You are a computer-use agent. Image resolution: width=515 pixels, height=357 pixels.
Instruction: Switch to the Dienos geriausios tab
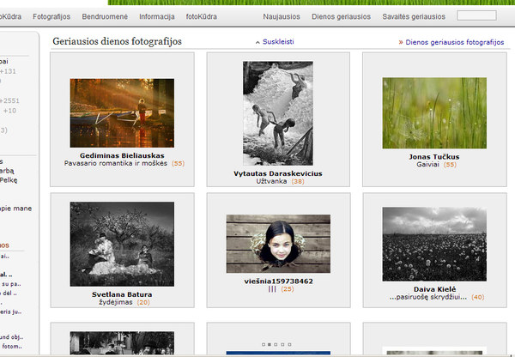pyautogui.click(x=342, y=16)
